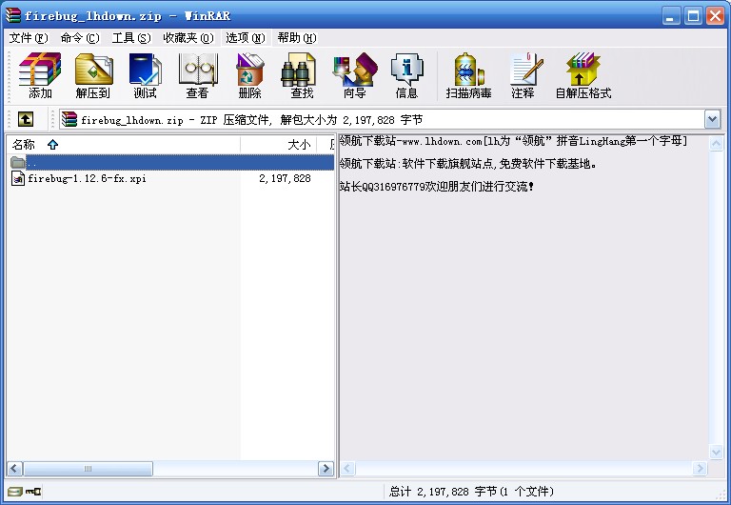Click the comment line containing www.lhdown.com
Screen dimensions: 731x505
coord(513,140)
